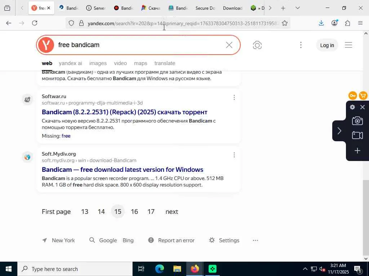
Task: Go to results page 14
Action: (x=101, y=211)
